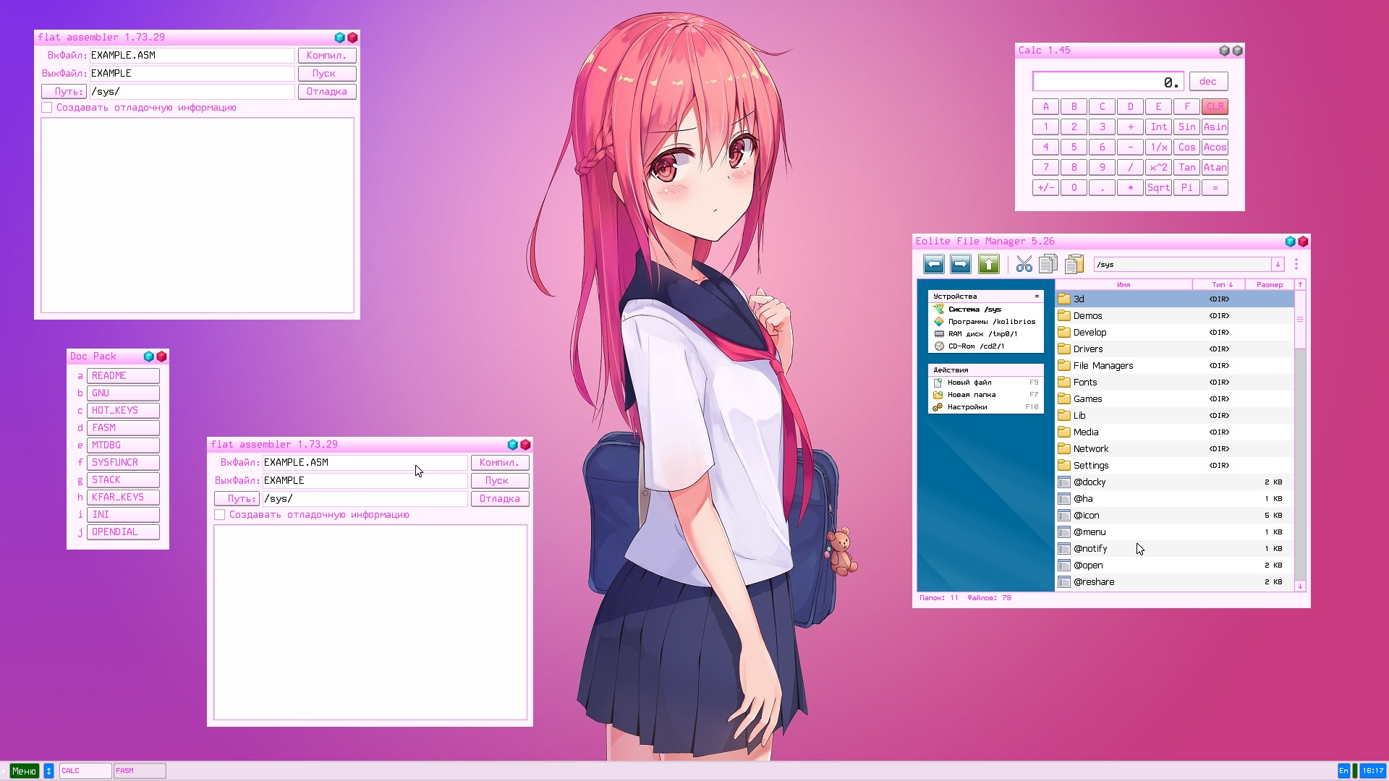Click the file list vertical scrollbar handle
This screenshot has width=1389, height=781.
pyautogui.click(x=1300, y=320)
